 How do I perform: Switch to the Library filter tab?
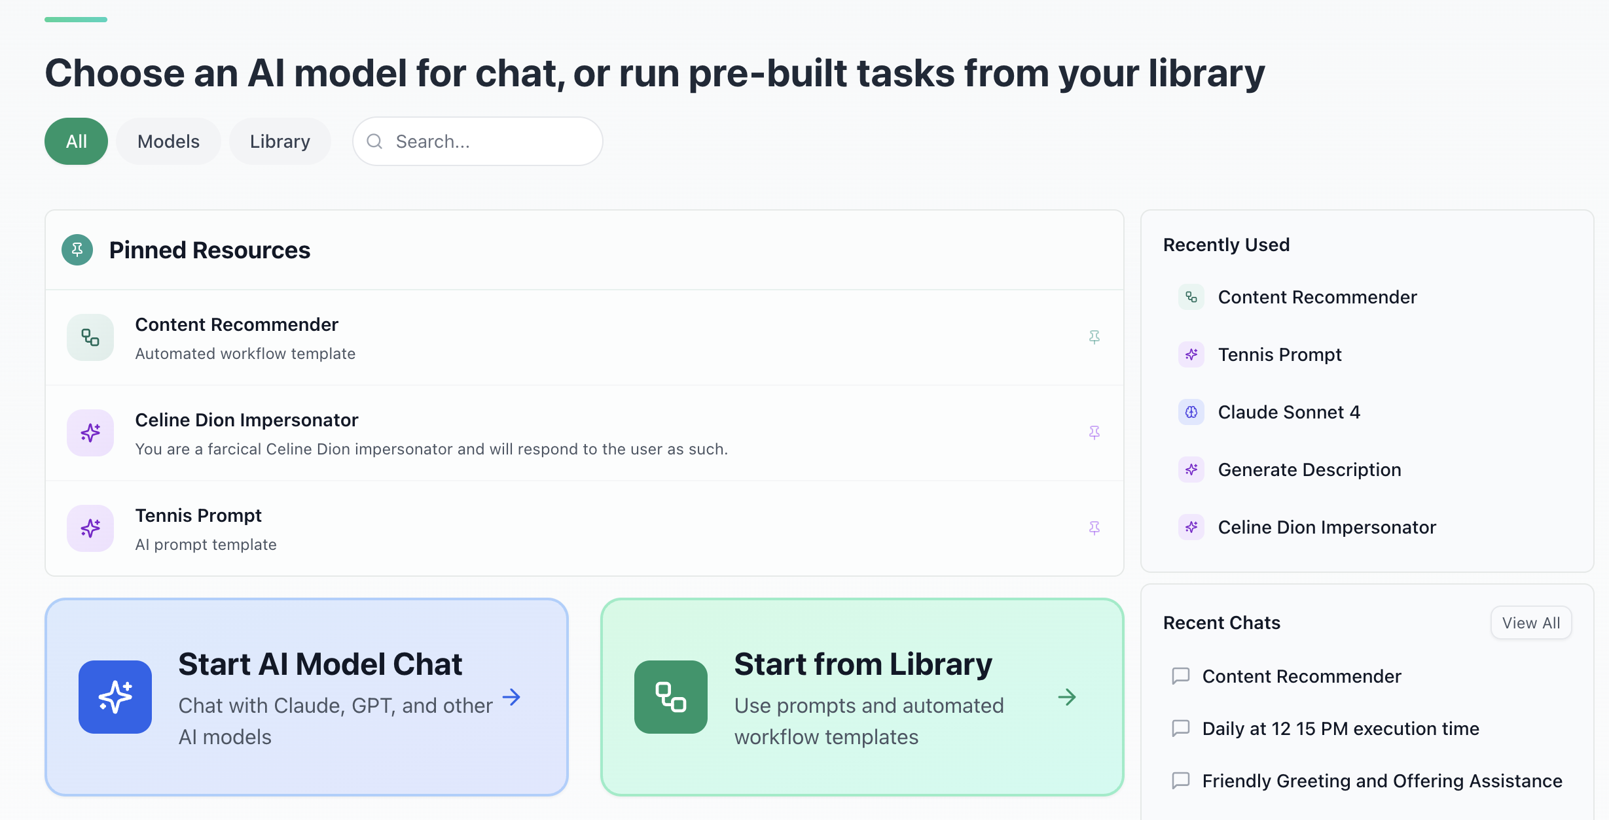click(280, 141)
